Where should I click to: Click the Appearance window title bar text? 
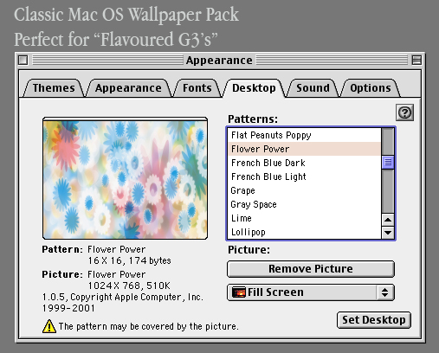pos(219,61)
